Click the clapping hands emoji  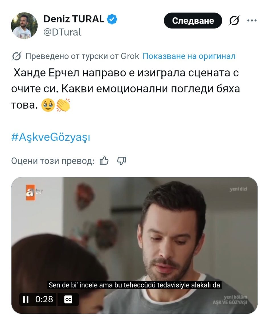63,105
